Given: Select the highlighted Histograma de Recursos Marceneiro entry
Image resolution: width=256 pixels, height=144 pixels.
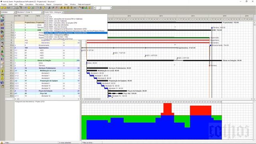Looking at the screenshot, I should pyautogui.click(x=76, y=33).
